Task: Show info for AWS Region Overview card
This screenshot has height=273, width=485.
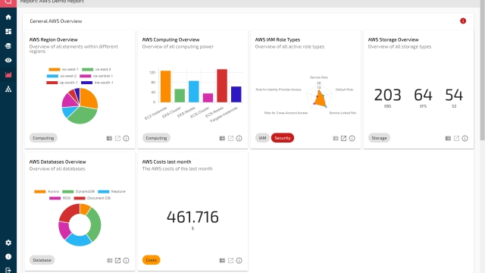Action: click(127, 138)
